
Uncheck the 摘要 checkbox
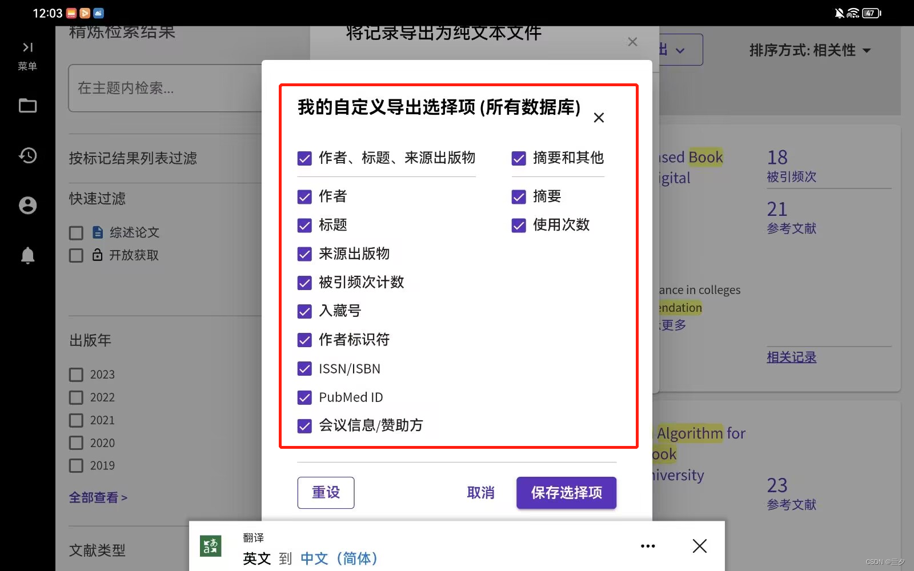click(x=519, y=197)
